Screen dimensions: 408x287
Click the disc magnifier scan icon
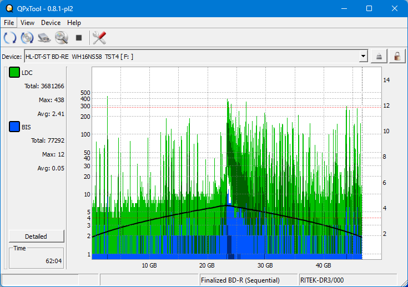(x=62, y=38)
